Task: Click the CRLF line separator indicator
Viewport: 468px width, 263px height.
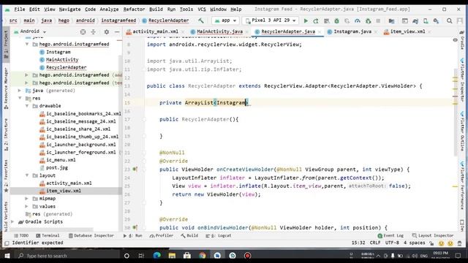Action: click(x=375, y=243)
